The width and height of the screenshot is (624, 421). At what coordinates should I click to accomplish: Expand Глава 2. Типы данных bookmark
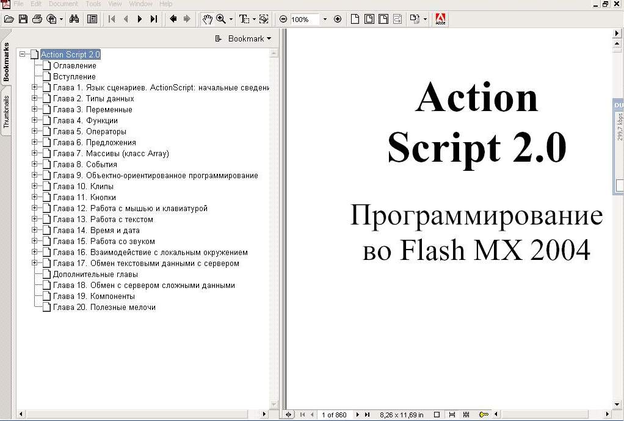34,98
